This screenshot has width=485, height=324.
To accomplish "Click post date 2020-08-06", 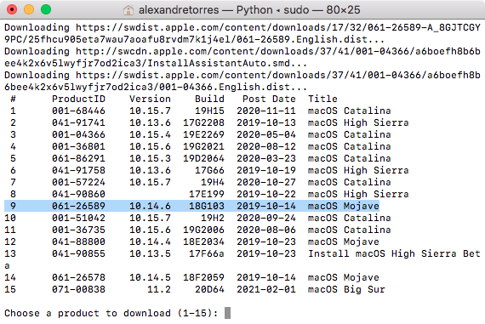I will point(266,230).
